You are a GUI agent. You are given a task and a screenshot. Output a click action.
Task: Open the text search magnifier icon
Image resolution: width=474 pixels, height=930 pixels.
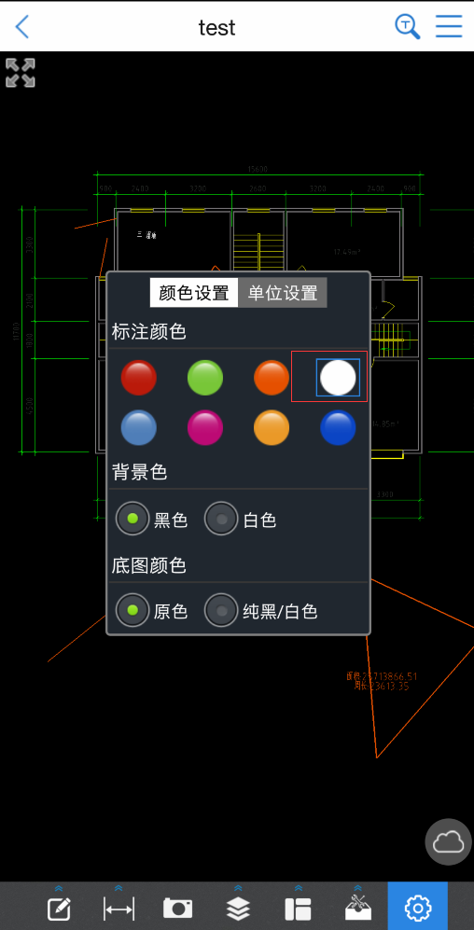coord(408,27)
